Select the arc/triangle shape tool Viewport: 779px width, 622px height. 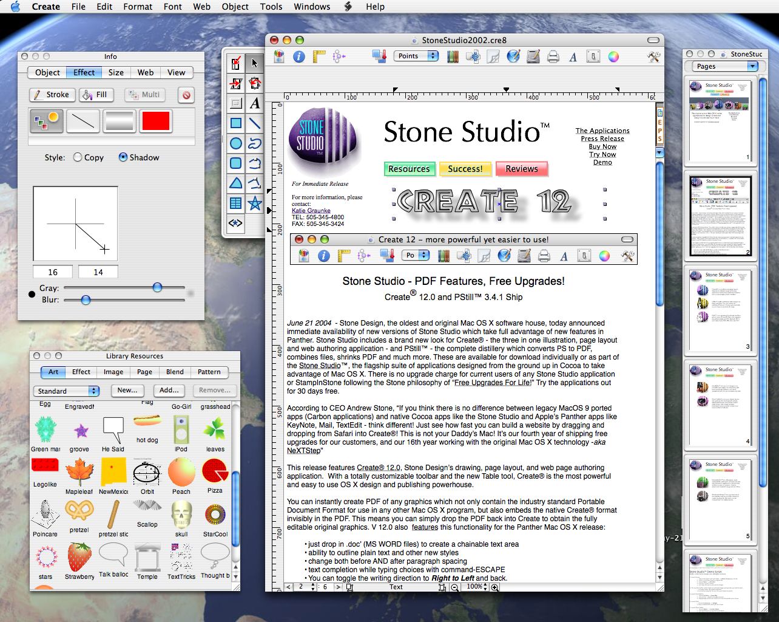pos(236,183)
